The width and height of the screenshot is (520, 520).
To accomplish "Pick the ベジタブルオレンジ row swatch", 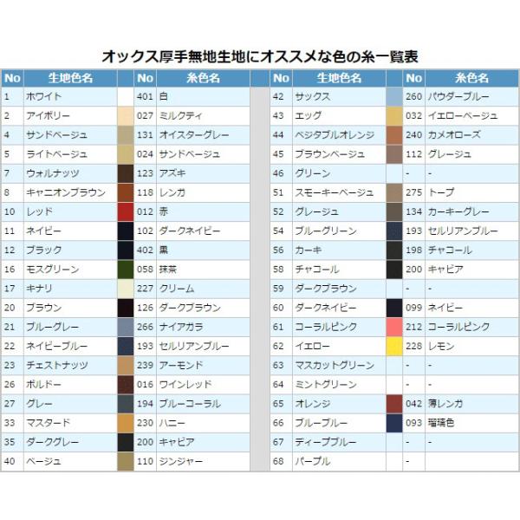I will point(393,134).
